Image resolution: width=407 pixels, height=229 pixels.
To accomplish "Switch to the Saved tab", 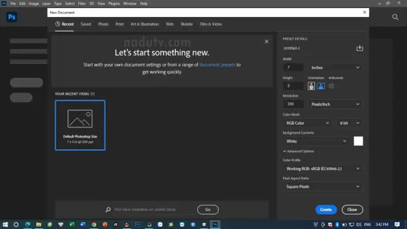I will (x=86, y=24).
